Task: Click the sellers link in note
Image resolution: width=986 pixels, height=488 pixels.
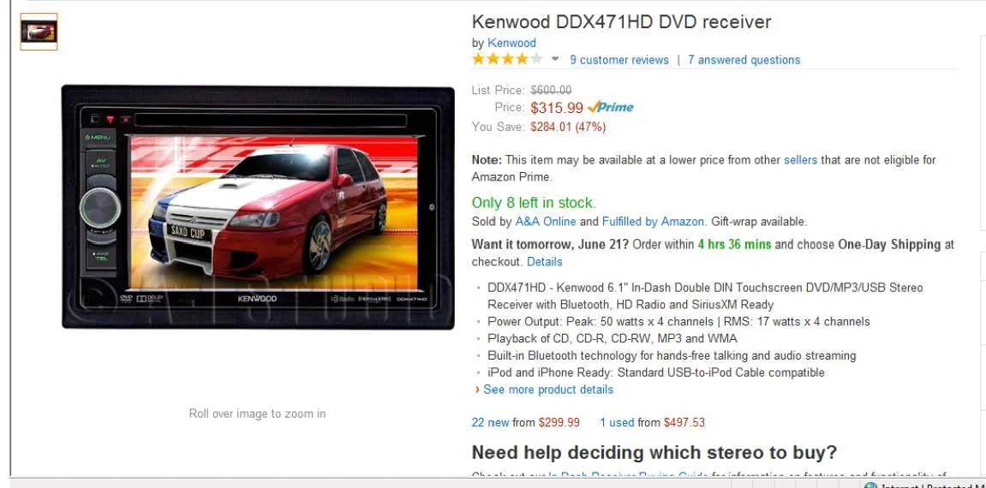Action: tap(800, 160)
